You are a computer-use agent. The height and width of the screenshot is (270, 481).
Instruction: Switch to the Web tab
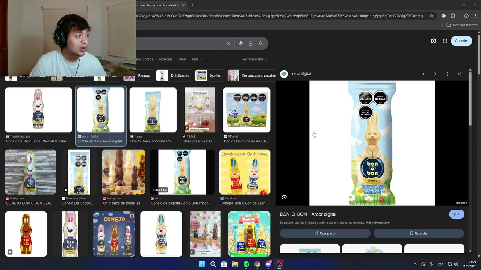pyautogui.click(x=182, y=59)
